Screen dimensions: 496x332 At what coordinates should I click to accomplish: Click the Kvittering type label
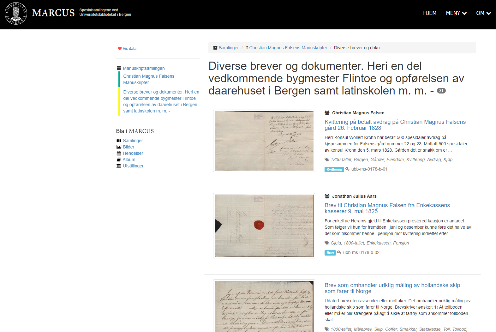[x=334, y=169]
